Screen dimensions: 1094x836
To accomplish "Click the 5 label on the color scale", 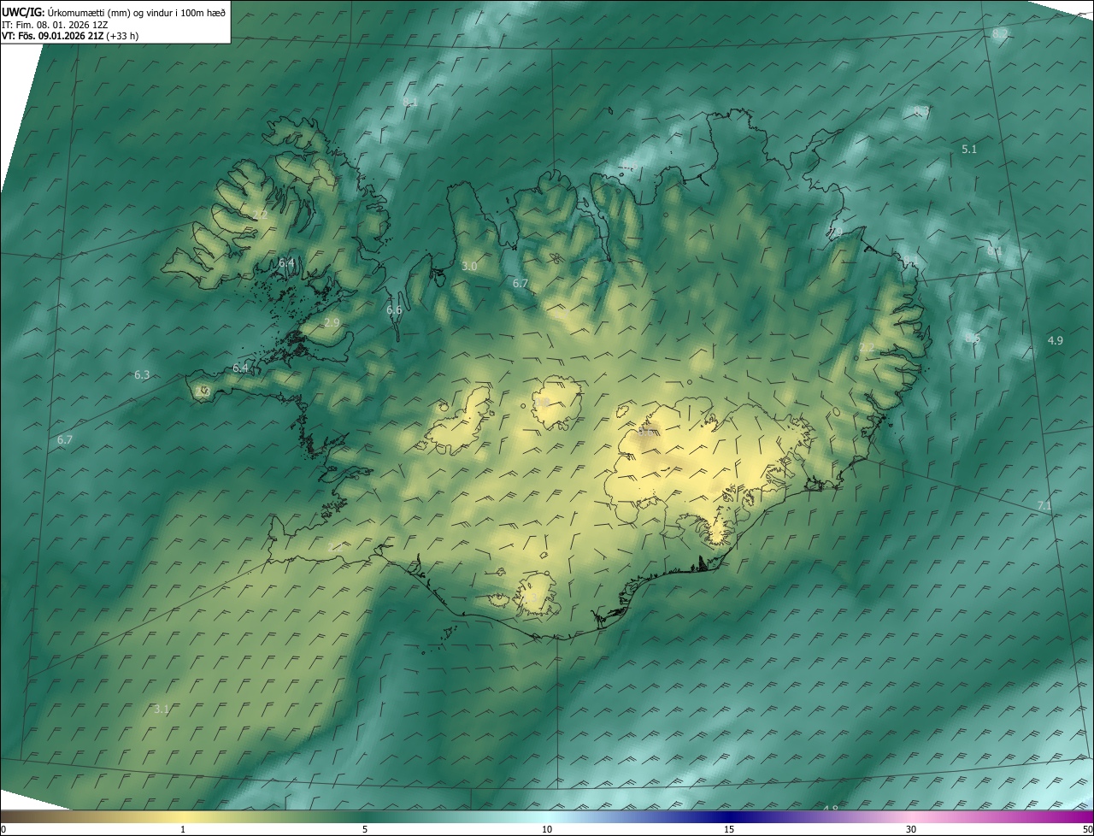I will pos(365,829).
